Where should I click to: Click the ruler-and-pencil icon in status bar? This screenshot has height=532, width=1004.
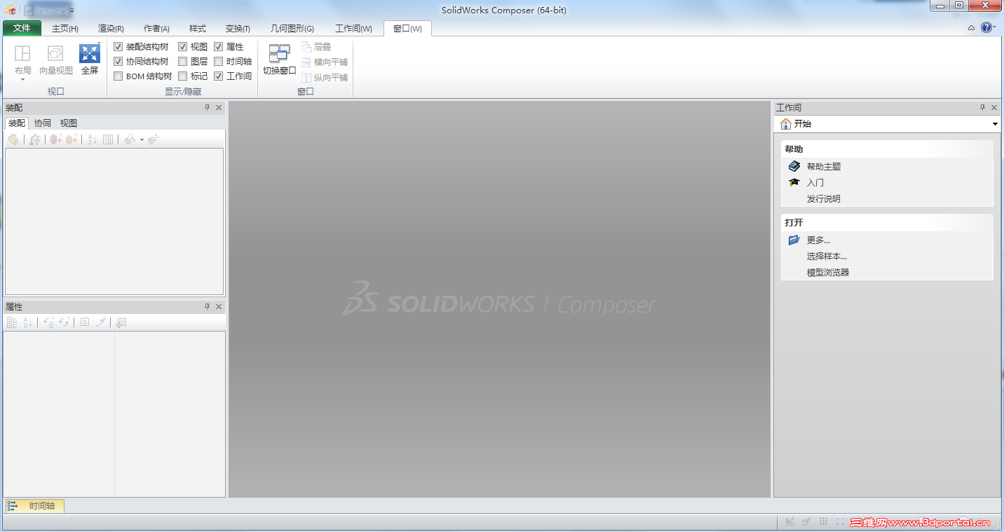tap(790, 521)
